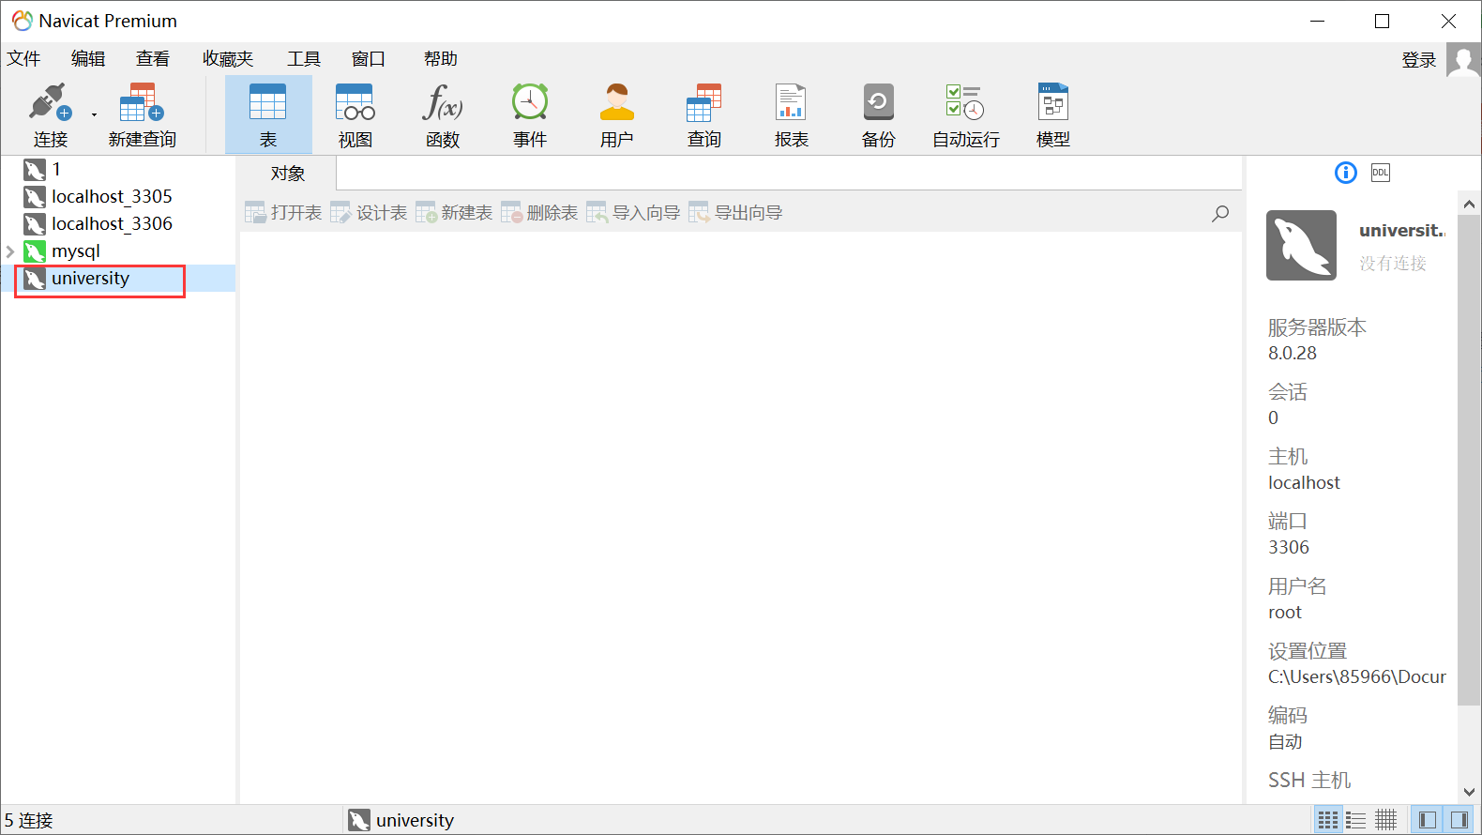This screenshot has width=1482, height=835.
Task: Open the Window (窗口) menu
Action: [369, 59]
